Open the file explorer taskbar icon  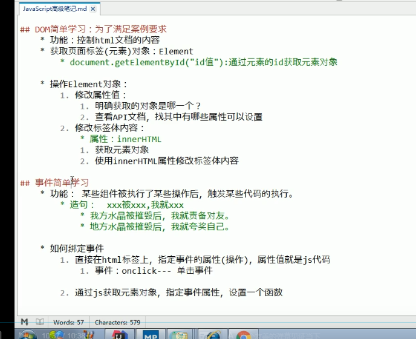pyautogui.click(x=180, y=335)
